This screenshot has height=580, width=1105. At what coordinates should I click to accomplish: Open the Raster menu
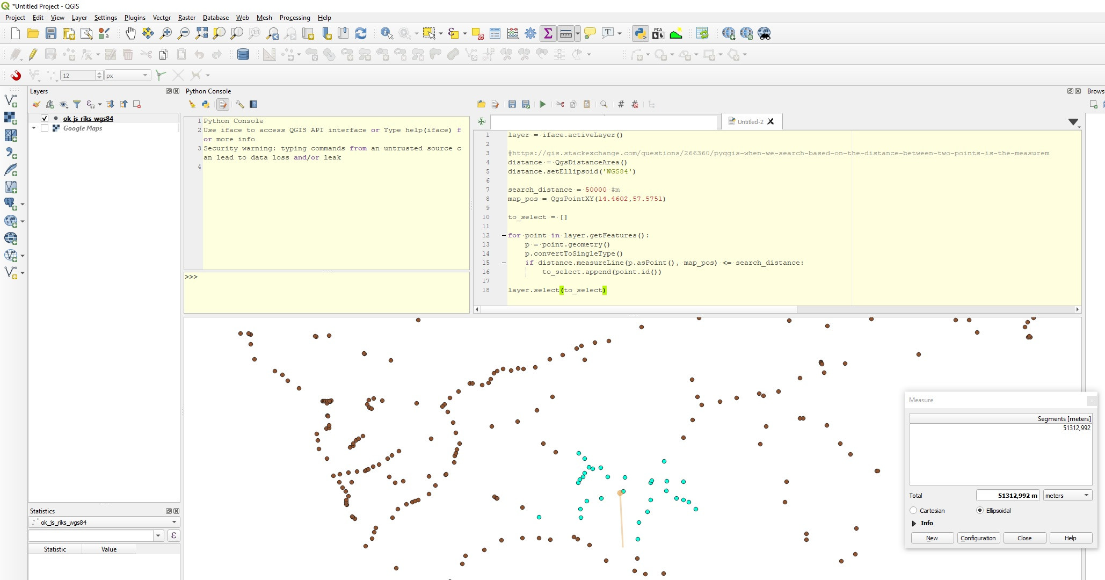[187, 18]
